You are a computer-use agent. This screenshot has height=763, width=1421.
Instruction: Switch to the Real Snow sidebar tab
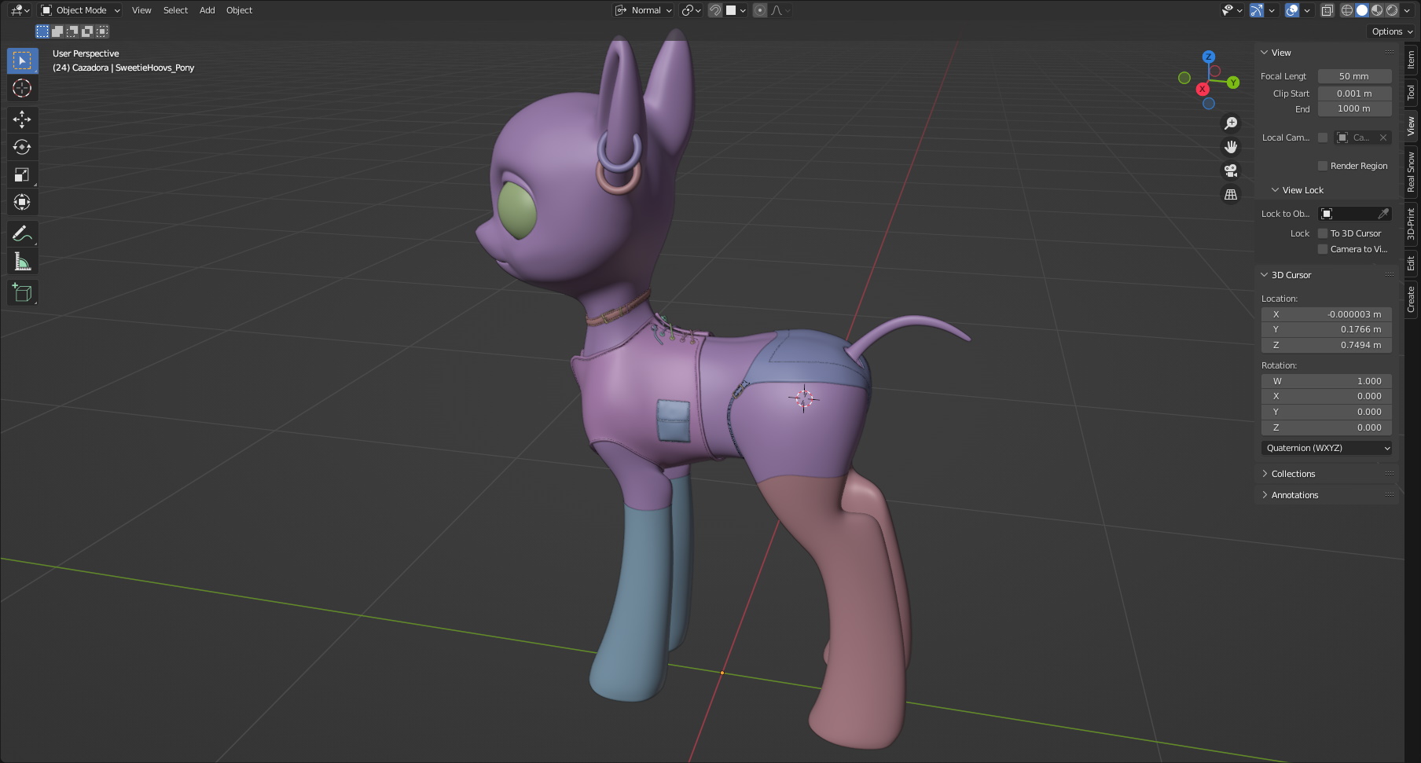(1412, 173)
